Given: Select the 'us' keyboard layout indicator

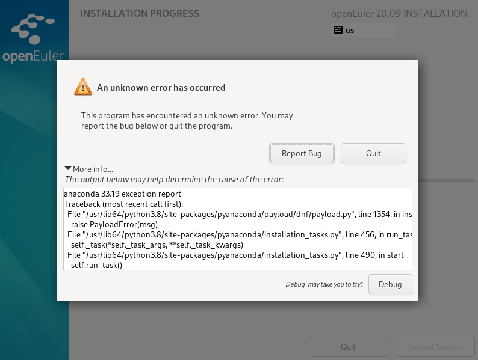Looking at the screenshot, I should [x=350, y=30].
